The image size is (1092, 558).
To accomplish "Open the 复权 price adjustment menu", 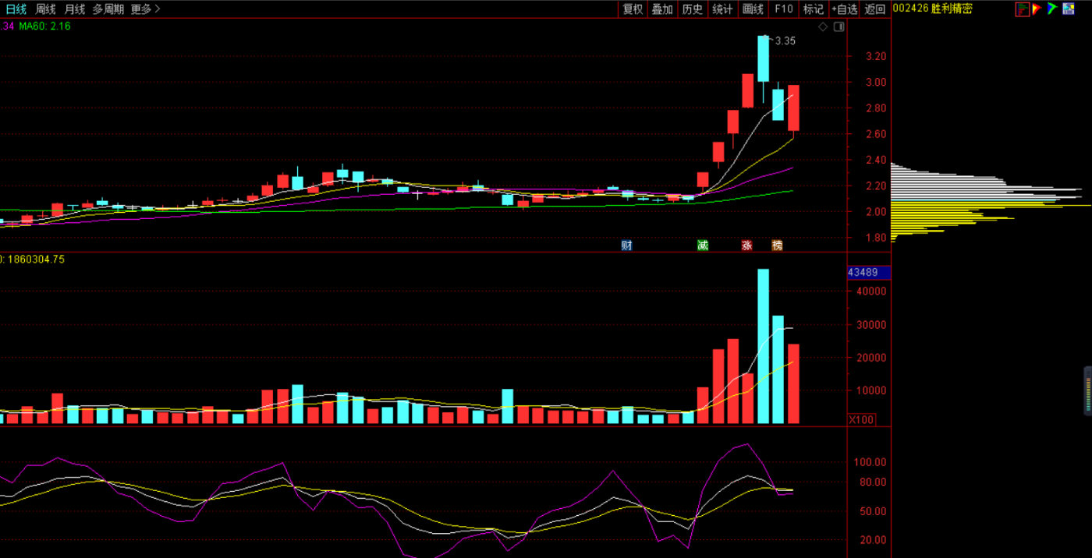I will pyautogui.click(x=632, y=9).
